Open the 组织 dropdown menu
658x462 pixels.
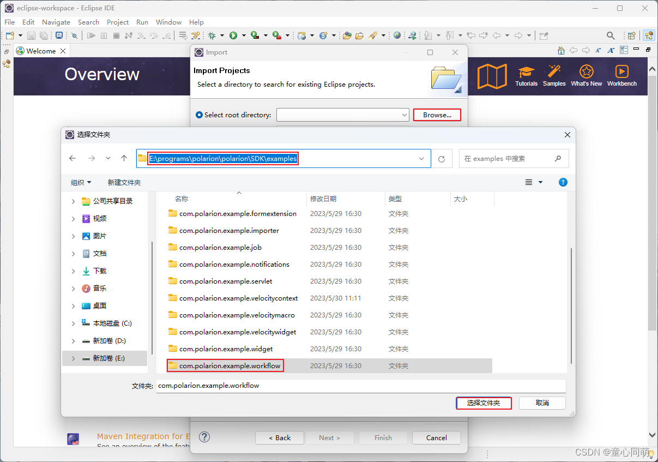tap(81, 182)
